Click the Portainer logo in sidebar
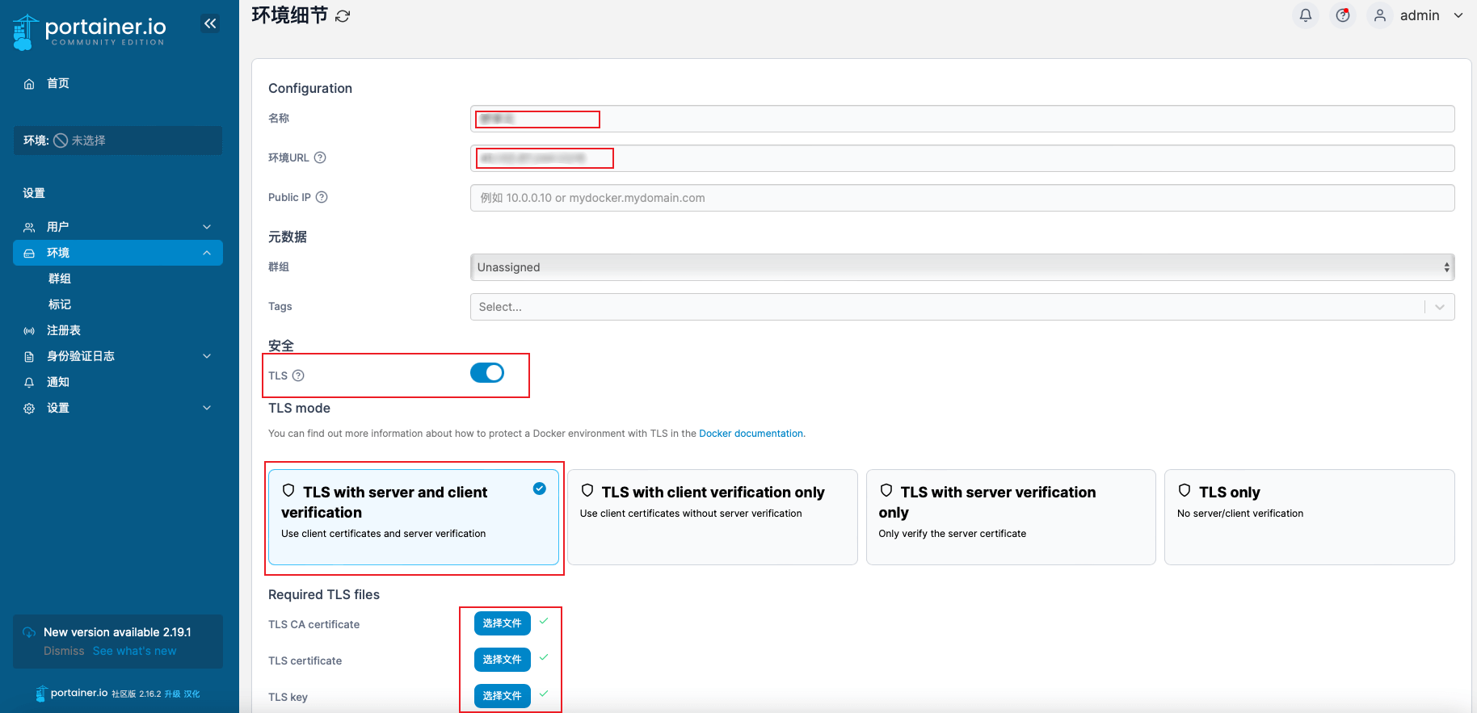Screen dimensions: 1477x713 [89, 31]
